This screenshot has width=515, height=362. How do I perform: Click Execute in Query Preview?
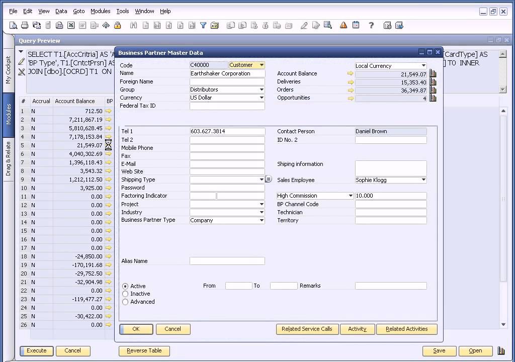[37, 351]
